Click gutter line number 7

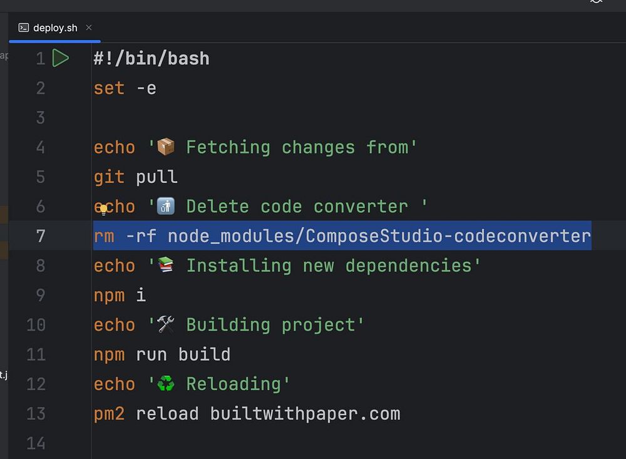coord(41,236)
